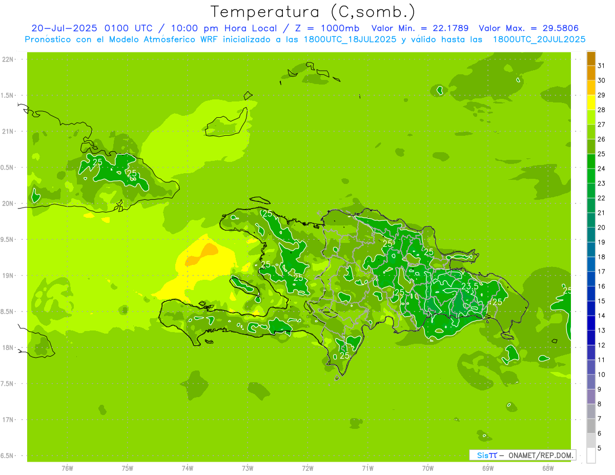The height and width of the screenshot is (475, 615).
Task: Click latitude label "19N"
Action: (7, 276)
